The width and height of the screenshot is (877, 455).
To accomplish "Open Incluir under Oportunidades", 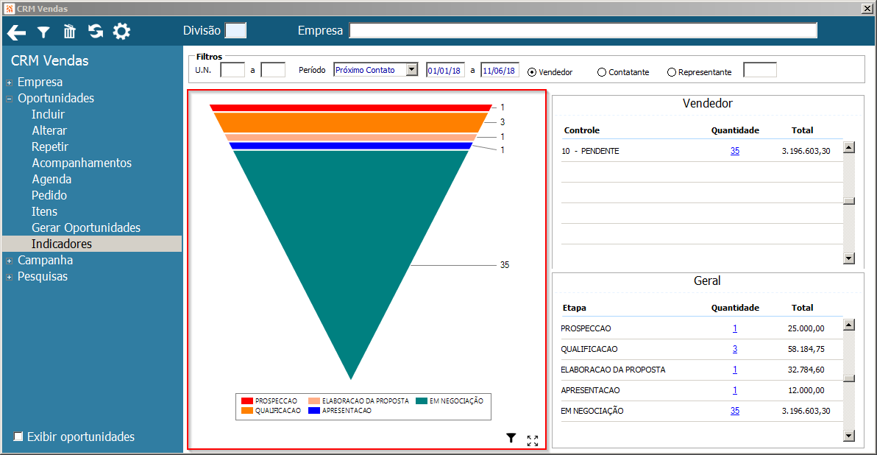I will click(x=48, y=114).
